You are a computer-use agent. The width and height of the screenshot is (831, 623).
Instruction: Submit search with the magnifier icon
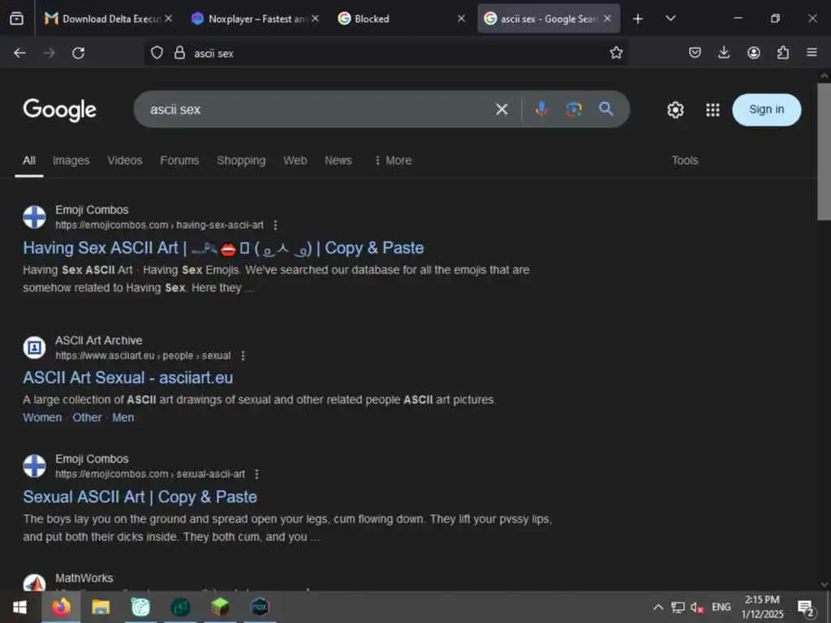coord(605,110)
